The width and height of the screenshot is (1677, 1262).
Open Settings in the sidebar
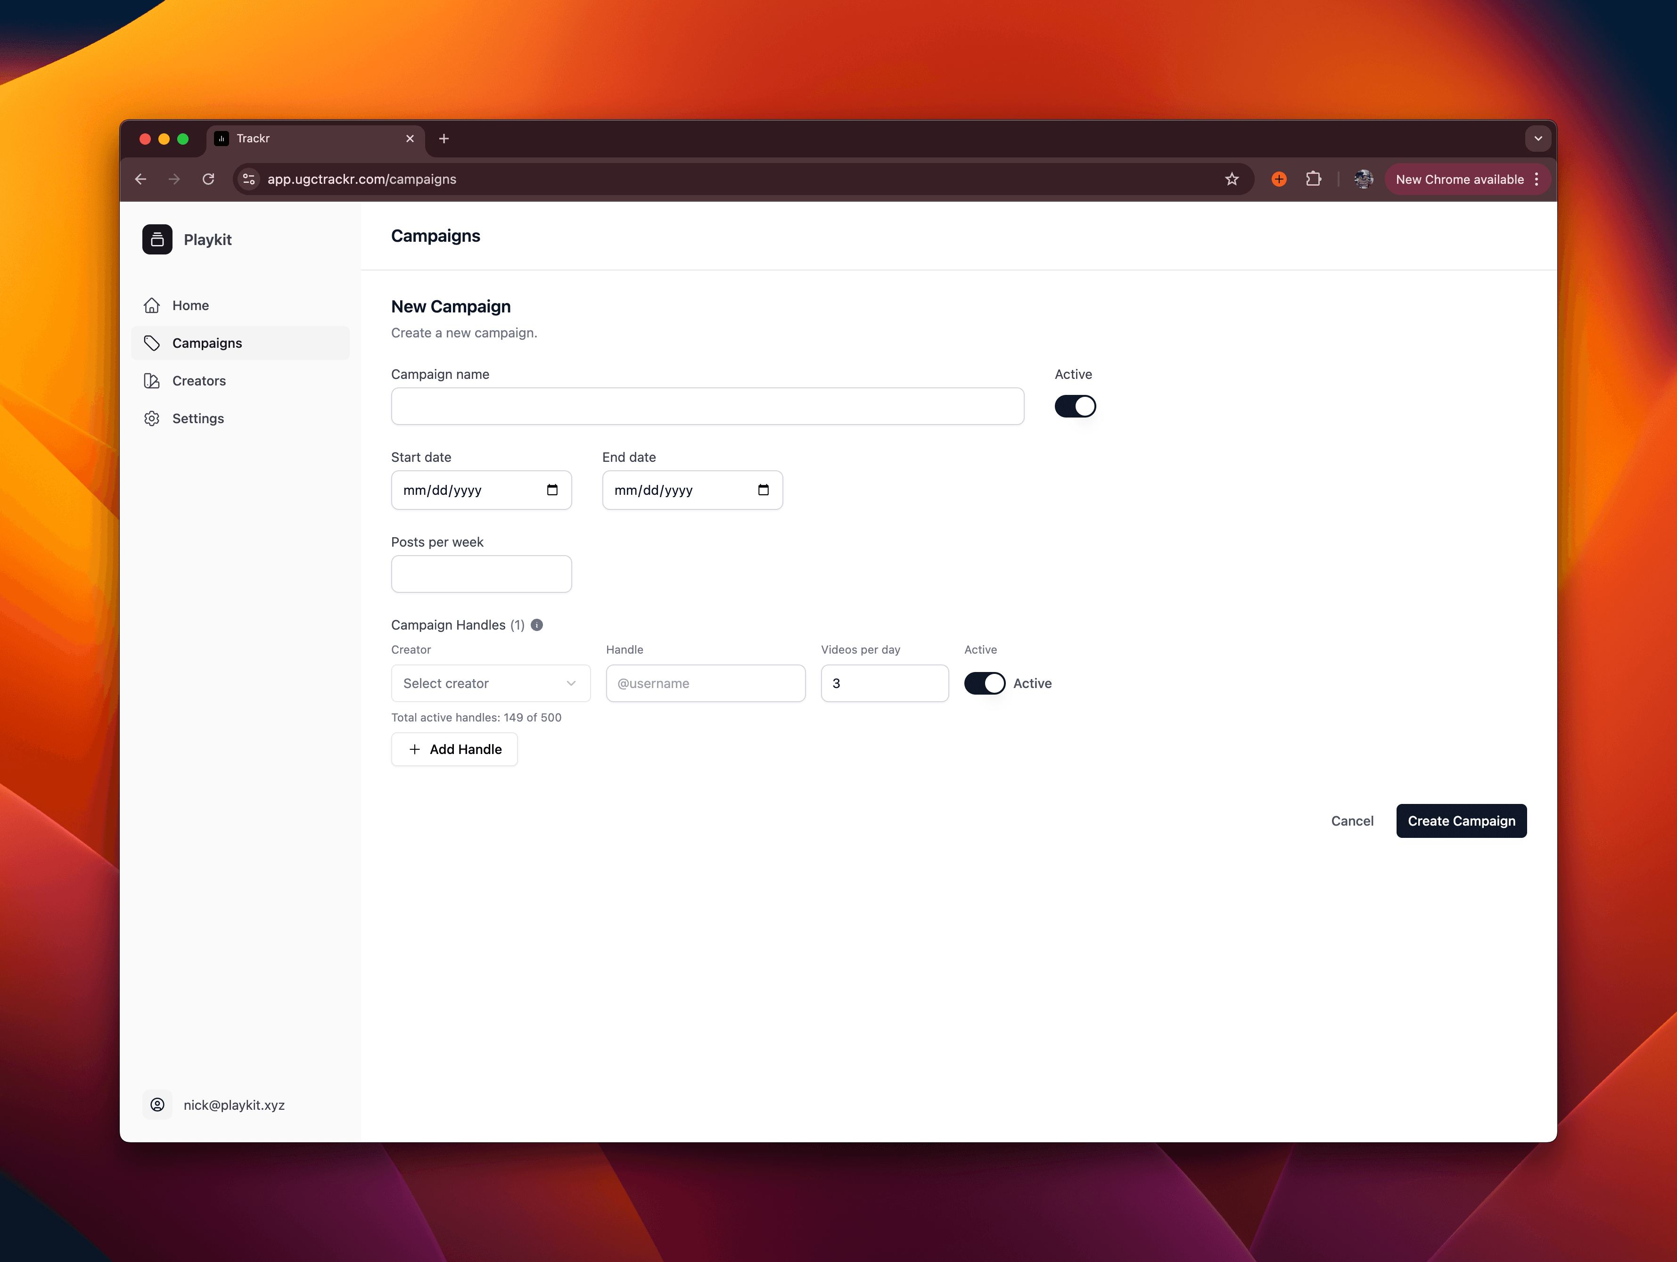click(x=240, y=419)
